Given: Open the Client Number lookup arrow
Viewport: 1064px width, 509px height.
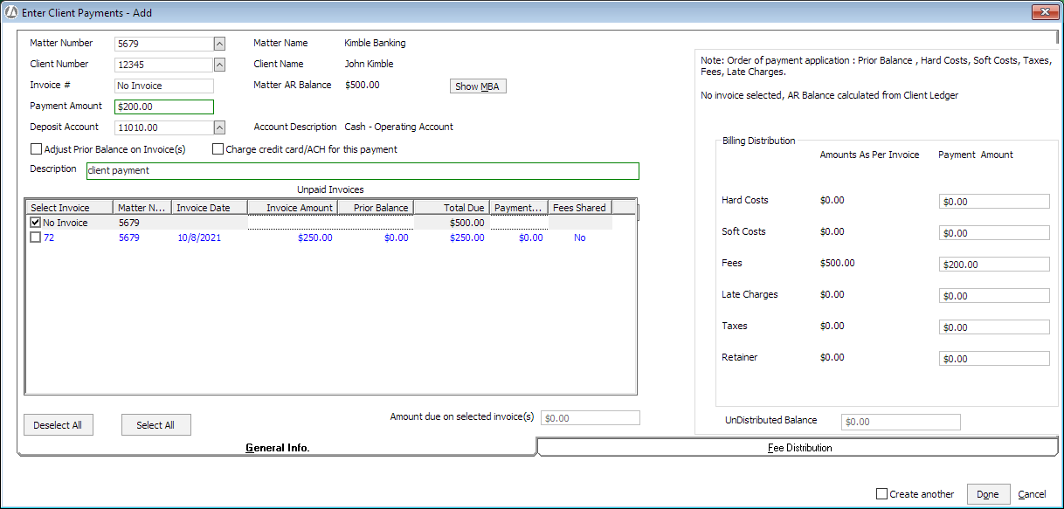Looking at the screenshot, I should [x=219, y=65].
